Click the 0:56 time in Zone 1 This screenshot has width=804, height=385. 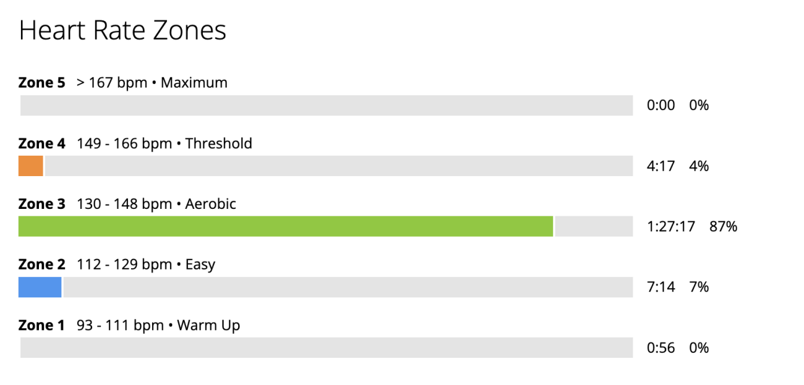tap(661, 348)
